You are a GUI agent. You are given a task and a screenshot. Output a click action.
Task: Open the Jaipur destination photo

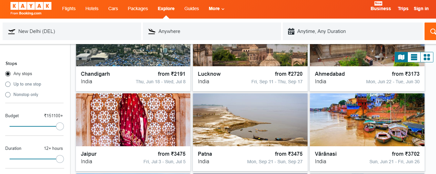[x=133, y=120]
